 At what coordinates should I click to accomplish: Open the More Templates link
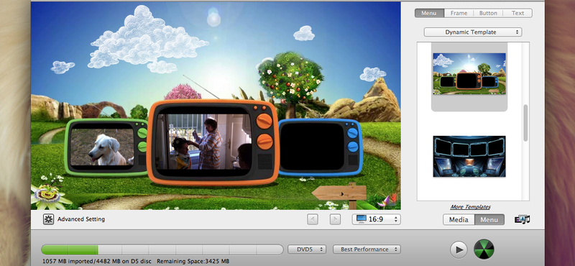471,207
